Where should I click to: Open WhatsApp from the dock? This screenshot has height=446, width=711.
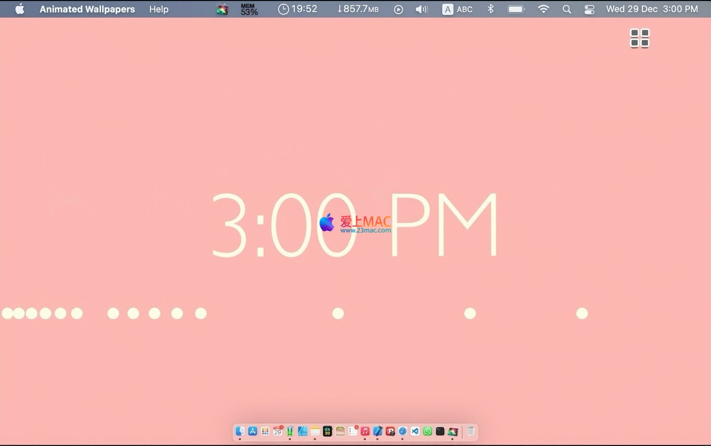(428, 431)
